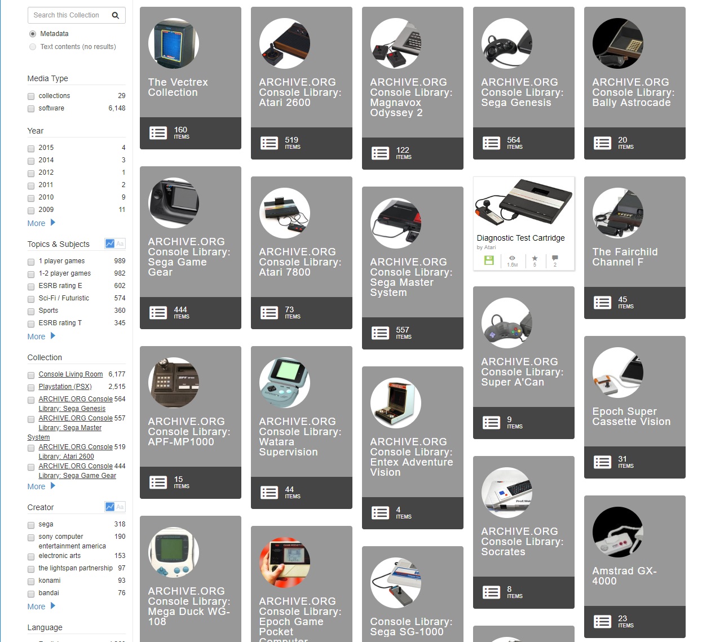Select the Text contents radio button
The height and width of the screenshot is (642, 702).
pyautogui.click(x=33, y=47)
